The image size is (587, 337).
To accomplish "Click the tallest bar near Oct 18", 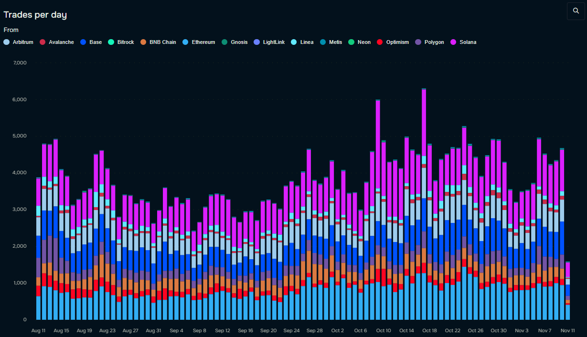I will 424,204.
